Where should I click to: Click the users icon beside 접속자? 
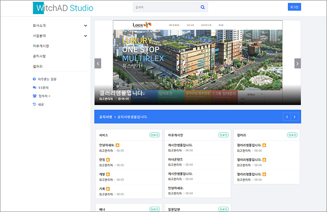(x=34, y=96)
